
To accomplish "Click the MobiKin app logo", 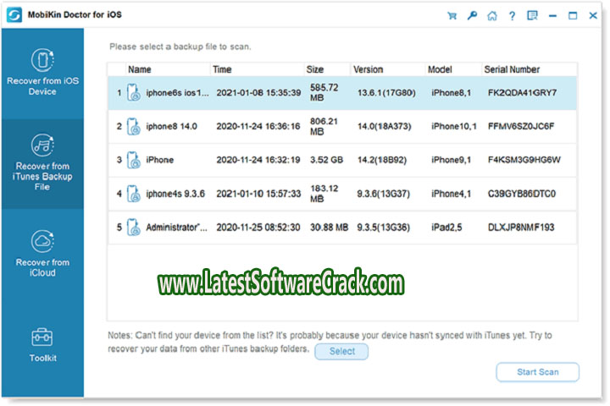I will click(x=14, y=15).
